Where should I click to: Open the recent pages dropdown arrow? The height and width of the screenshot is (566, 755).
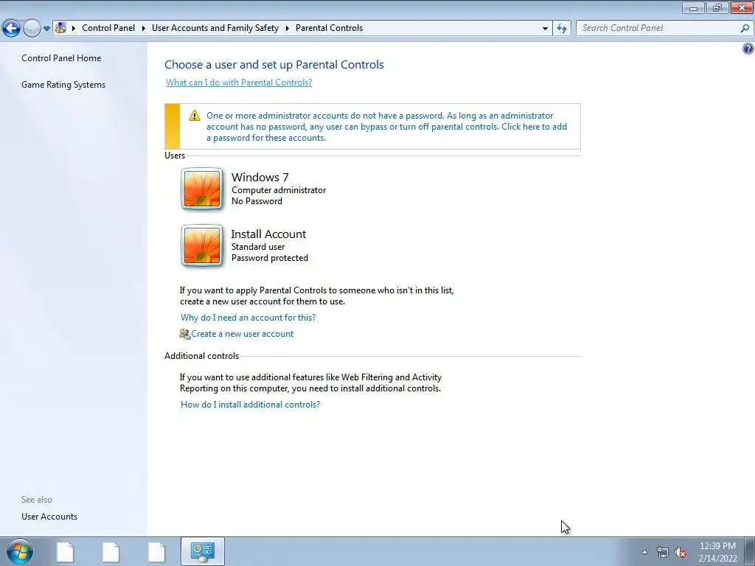point(46,29)
